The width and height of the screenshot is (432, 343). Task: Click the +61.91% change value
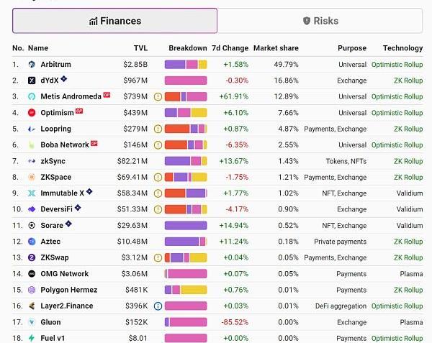(x=234, y=96)
